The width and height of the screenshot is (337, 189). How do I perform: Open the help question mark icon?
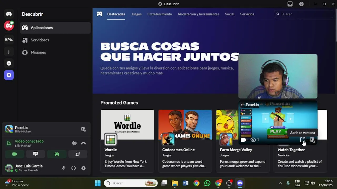pyautogui.click(x=301, y=4)
